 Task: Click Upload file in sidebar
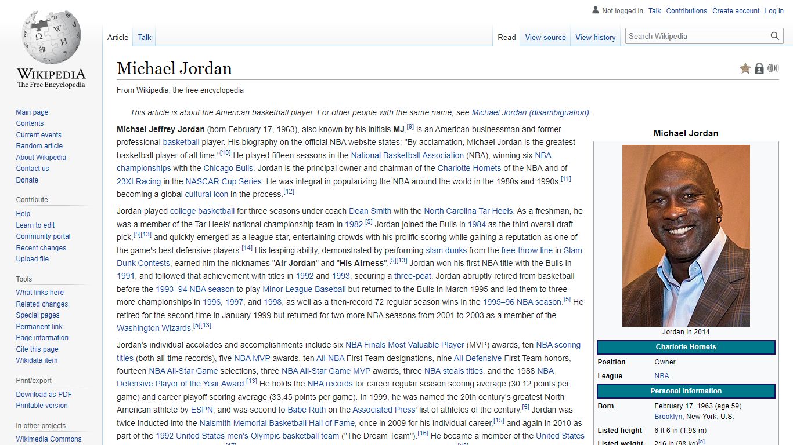(32, 259)
